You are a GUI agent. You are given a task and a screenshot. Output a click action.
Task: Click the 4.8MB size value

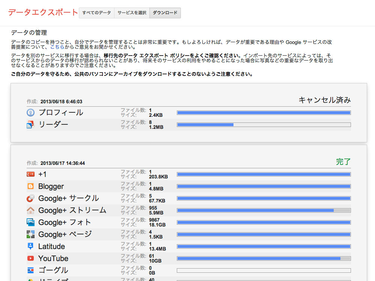pyautogui.click(x=156, y=189)
